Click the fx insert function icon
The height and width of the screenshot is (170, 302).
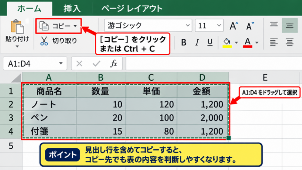point(114,63)
